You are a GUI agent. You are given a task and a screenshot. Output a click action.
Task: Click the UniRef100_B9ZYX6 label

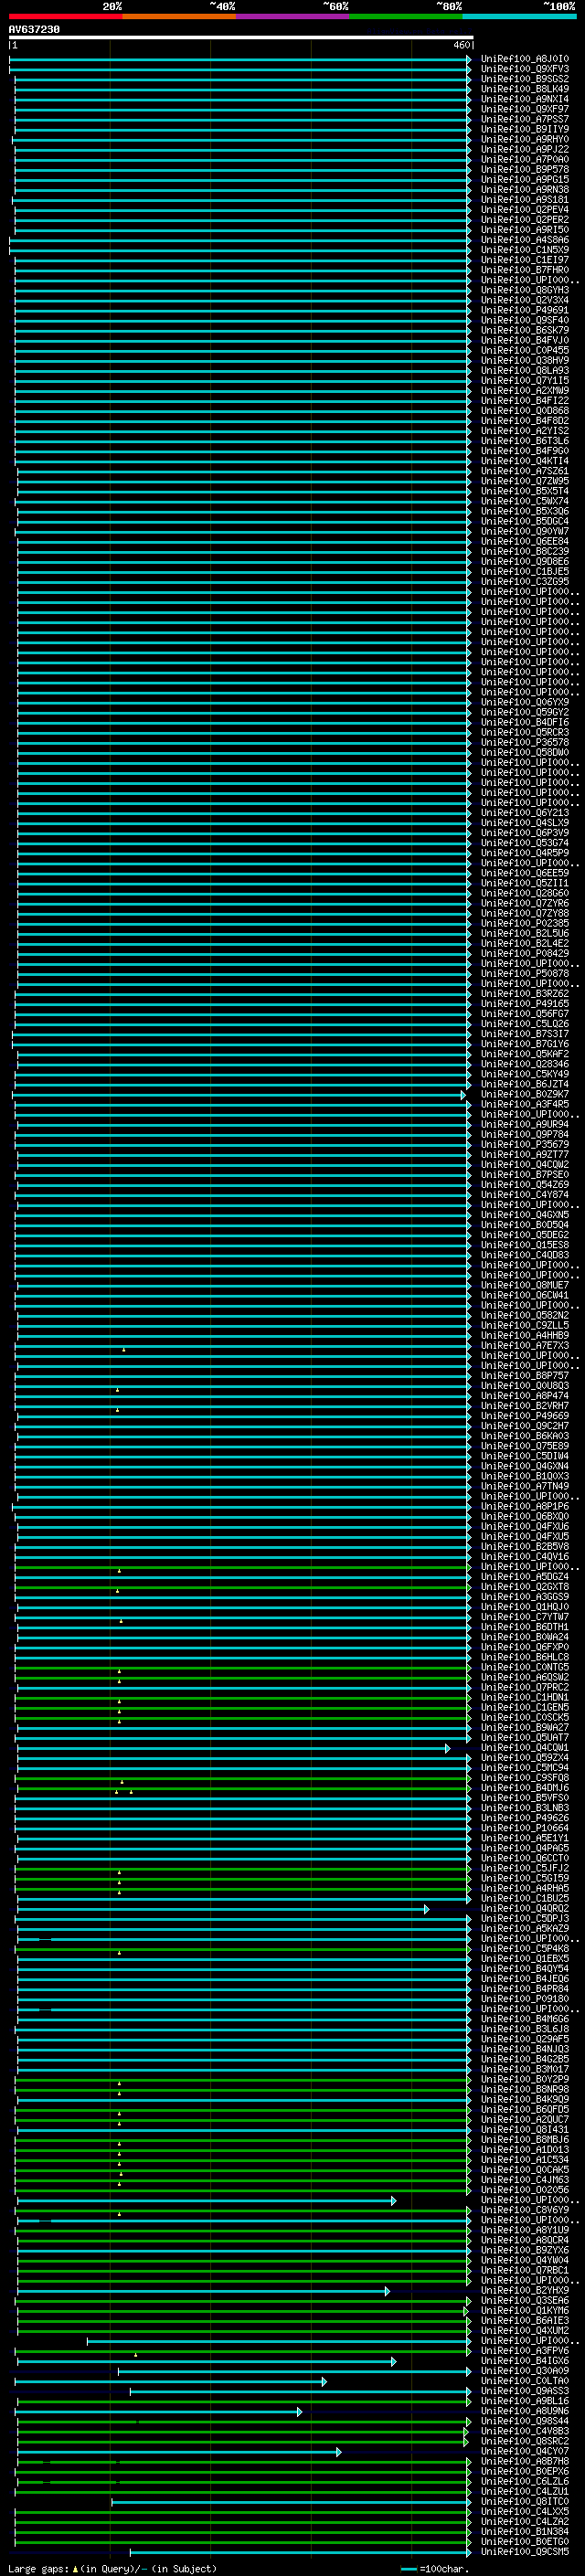[x=525, y=2250]
